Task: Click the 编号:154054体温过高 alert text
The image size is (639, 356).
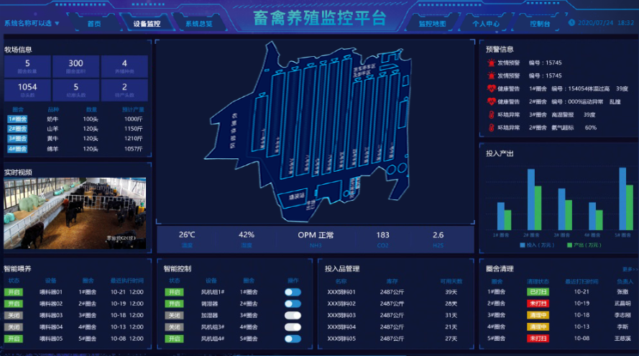Action: [580, 88]
